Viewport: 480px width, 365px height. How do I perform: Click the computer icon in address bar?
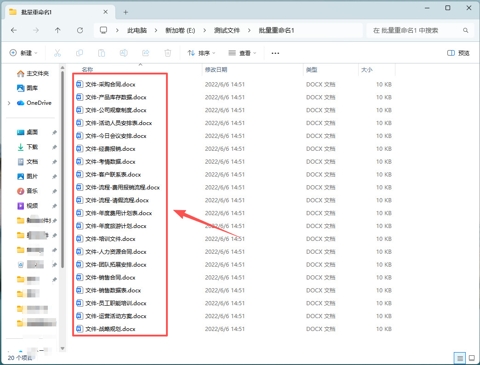click(103, 30)
